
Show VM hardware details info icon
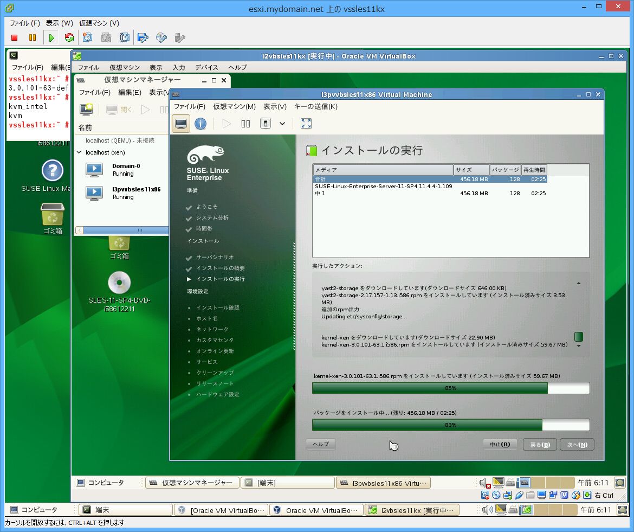click(200, 124)
